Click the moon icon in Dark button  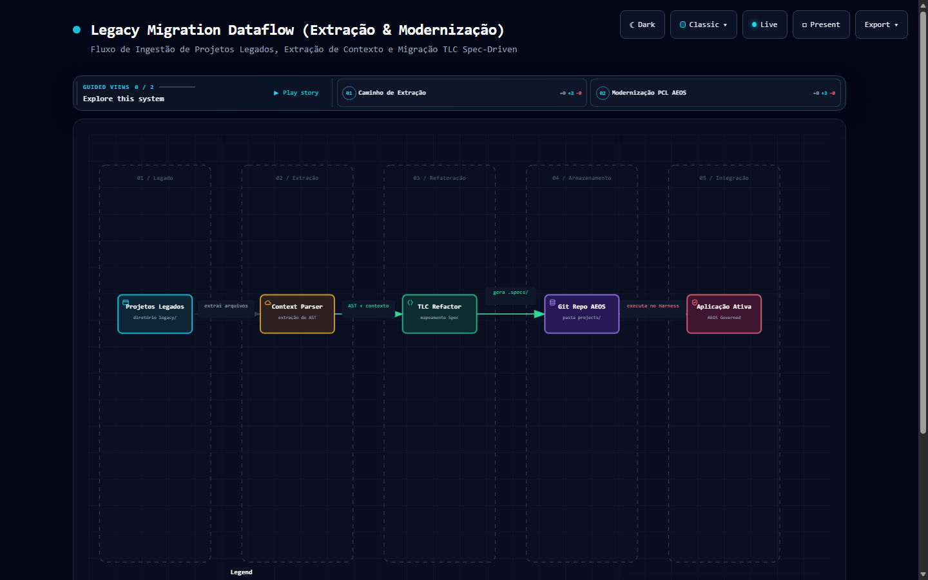click(x=632, y=24)
